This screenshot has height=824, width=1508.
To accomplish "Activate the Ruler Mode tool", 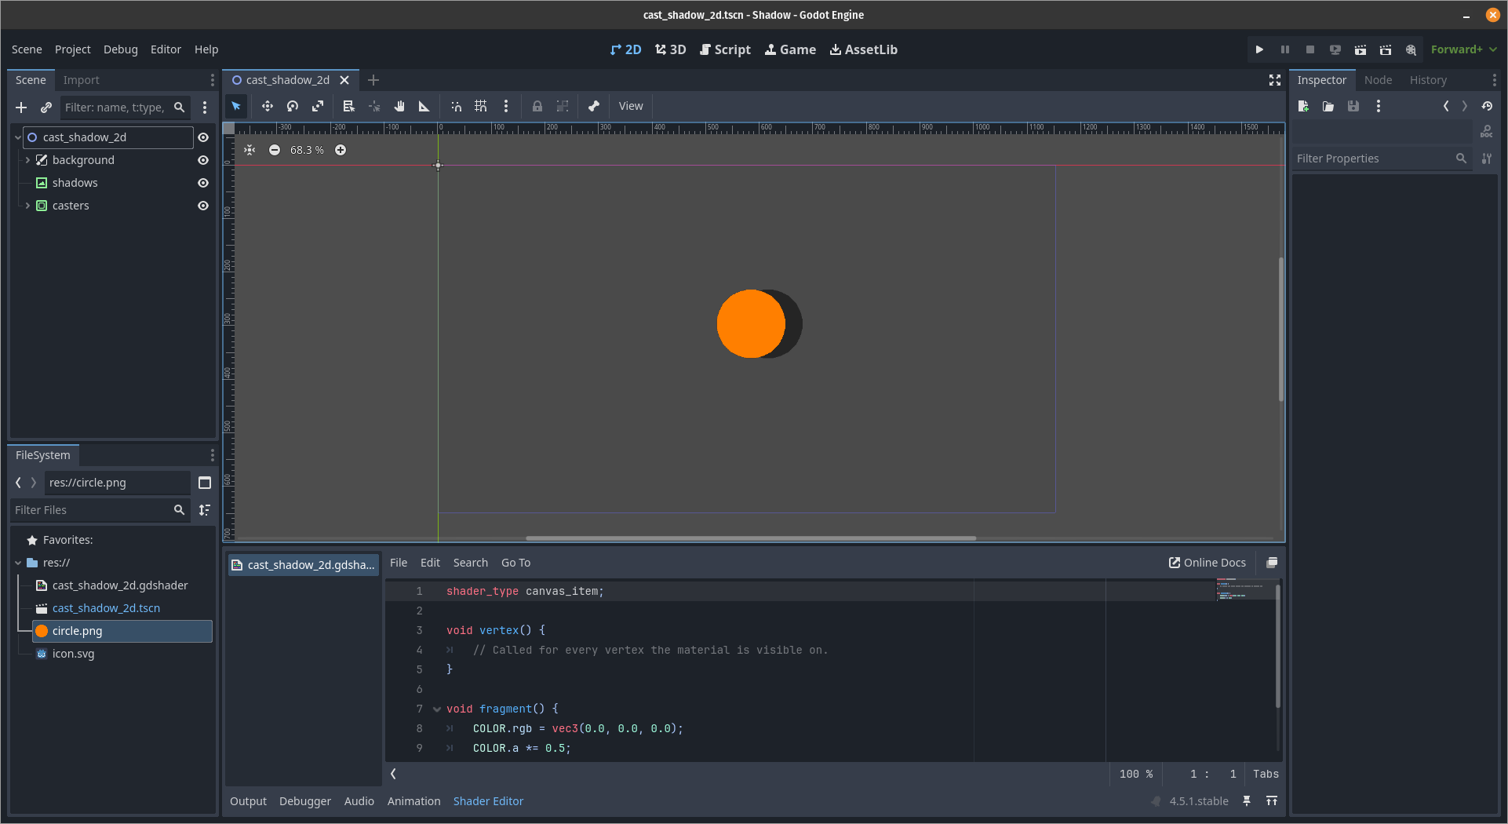I will [x=424, y=106].
